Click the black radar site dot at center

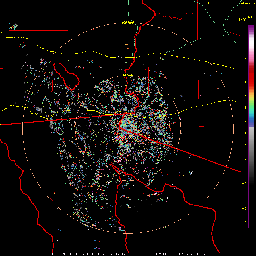[128, 128]
